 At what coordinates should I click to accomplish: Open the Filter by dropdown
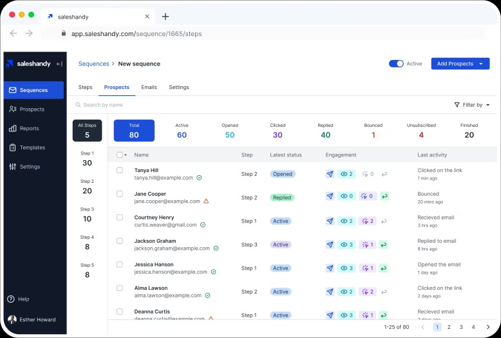[472, 105]
